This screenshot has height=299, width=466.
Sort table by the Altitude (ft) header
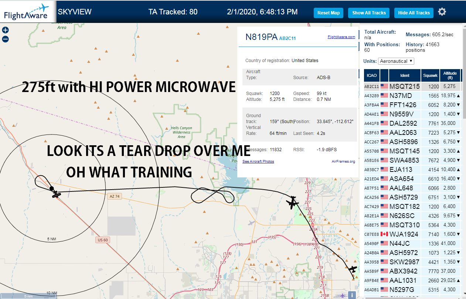point(450,75)
